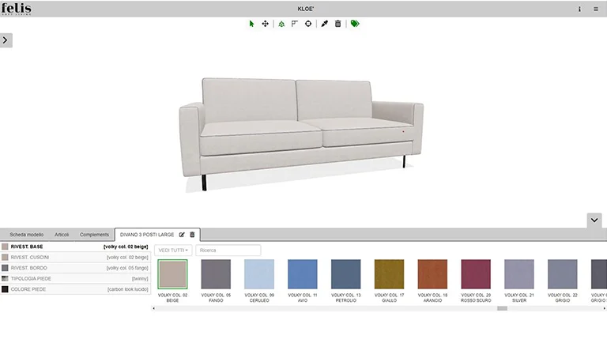
Task: Click the swatch scrollbar left arrow
Action: pyautogui.click(x=153, y=308)
